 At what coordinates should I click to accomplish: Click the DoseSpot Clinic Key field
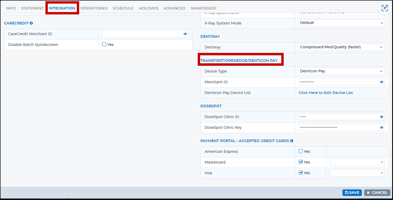coord(342,127)
